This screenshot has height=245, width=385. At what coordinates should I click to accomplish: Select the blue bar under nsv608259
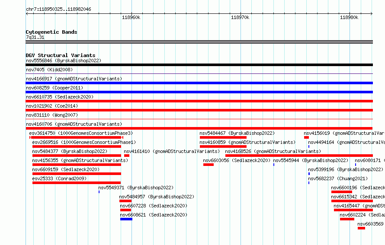(199, 92)
